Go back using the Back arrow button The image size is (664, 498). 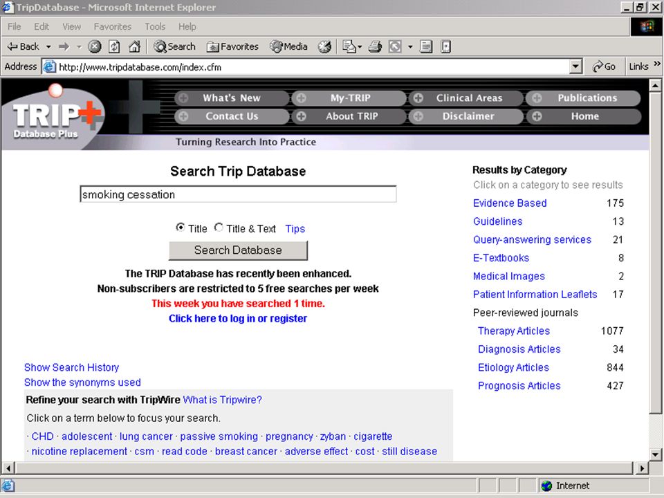(x=23, y=46)
